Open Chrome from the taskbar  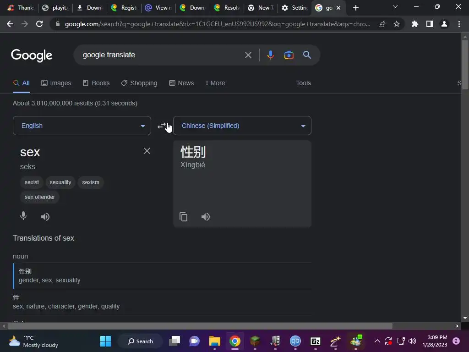coord(235,341)
